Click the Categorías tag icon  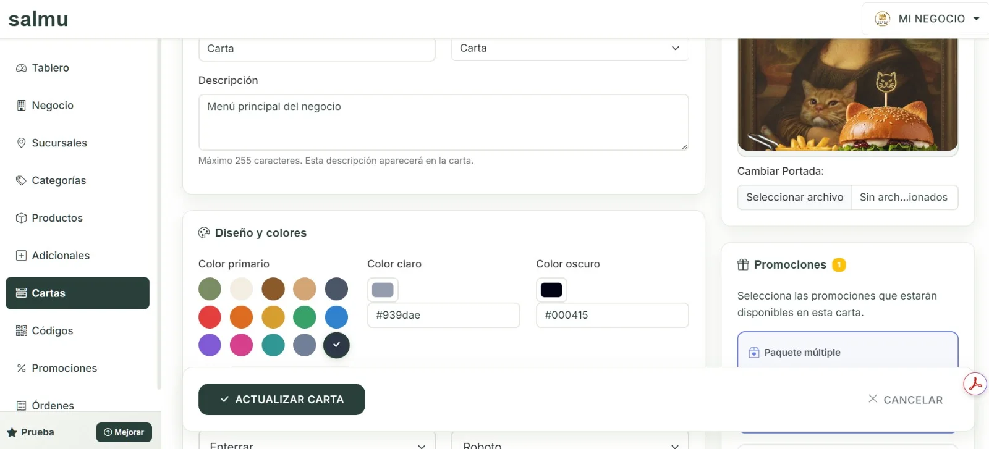(21, 181)
